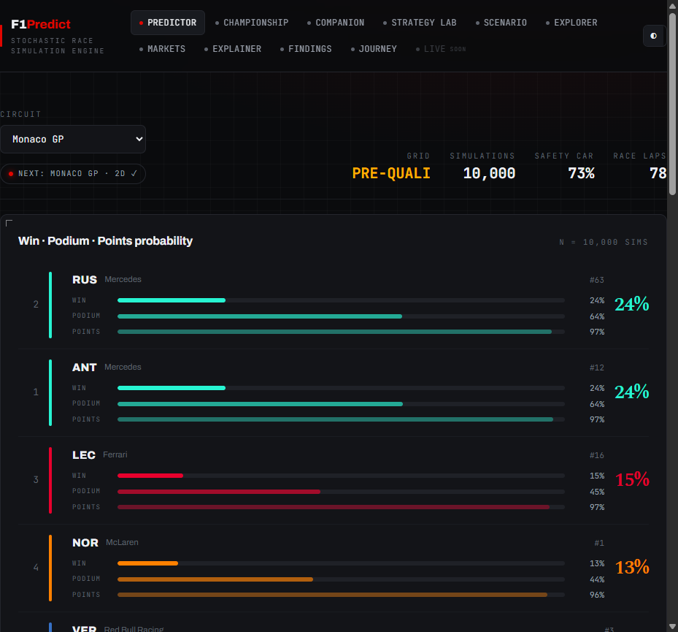The image size is (678, 632).
Task: Click the N = 10,000 SIMS label
Action: point(604,242)
